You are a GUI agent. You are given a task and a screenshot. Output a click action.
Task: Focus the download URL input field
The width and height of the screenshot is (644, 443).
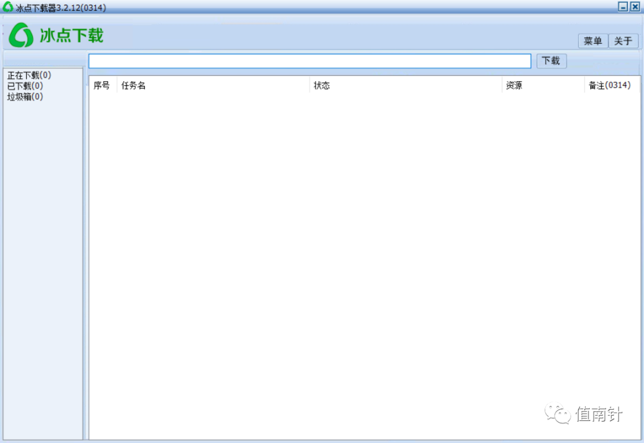309,61
